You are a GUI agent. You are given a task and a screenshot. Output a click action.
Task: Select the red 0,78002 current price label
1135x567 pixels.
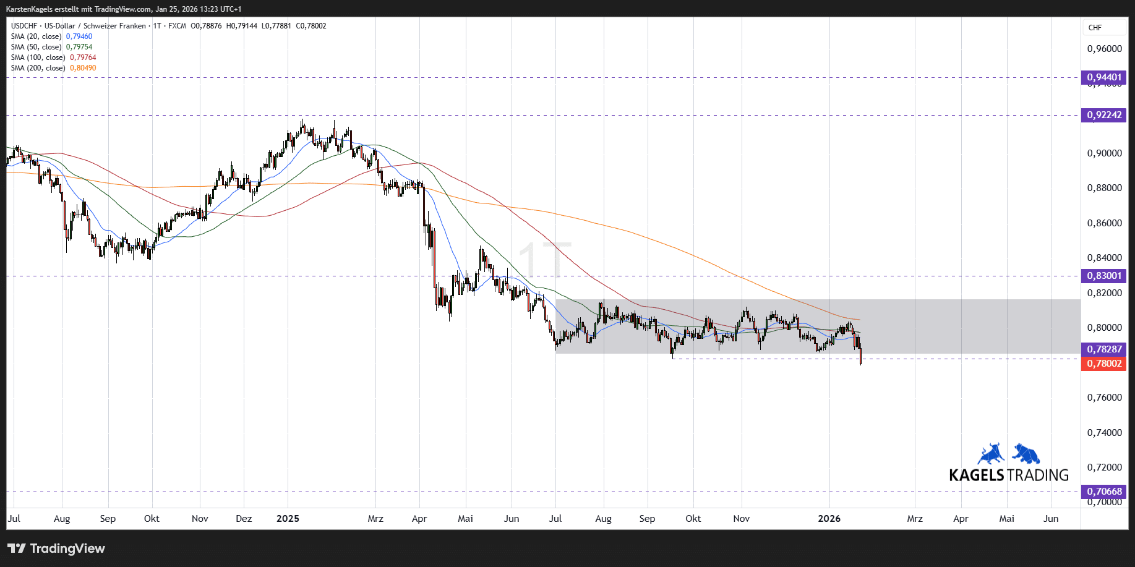coord(1104,364)
